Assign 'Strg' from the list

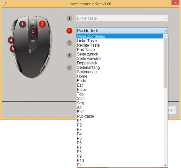click(x=120, y=103)
